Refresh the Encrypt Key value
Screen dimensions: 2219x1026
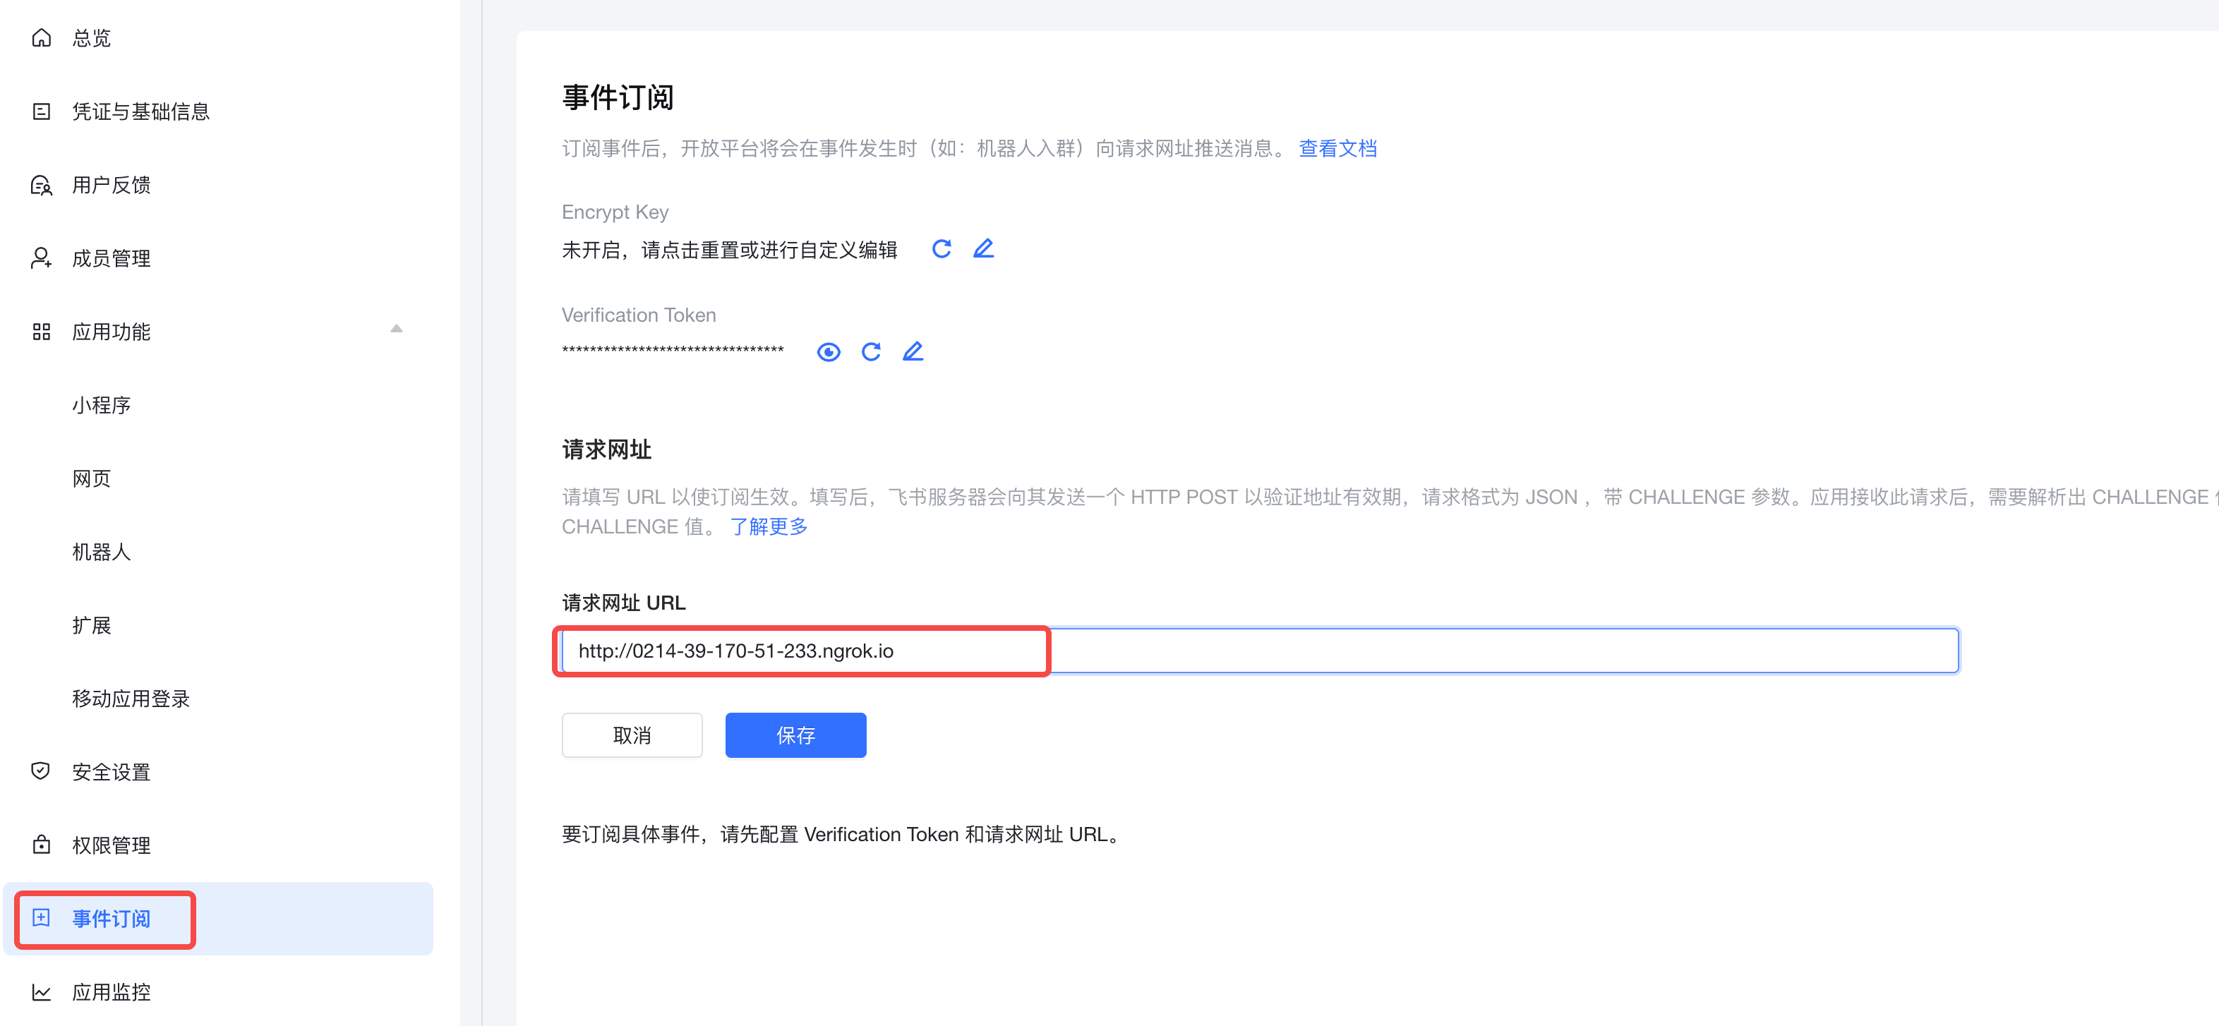point(942,249)
